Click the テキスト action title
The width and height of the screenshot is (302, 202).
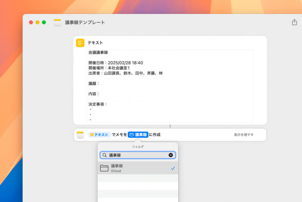(x=95, y=43)
